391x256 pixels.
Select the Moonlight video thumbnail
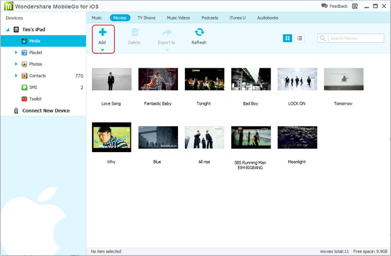pos(297,137)
